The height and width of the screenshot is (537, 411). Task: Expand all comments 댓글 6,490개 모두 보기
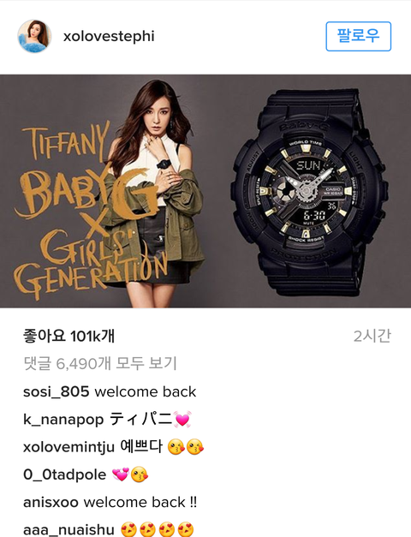100,363
